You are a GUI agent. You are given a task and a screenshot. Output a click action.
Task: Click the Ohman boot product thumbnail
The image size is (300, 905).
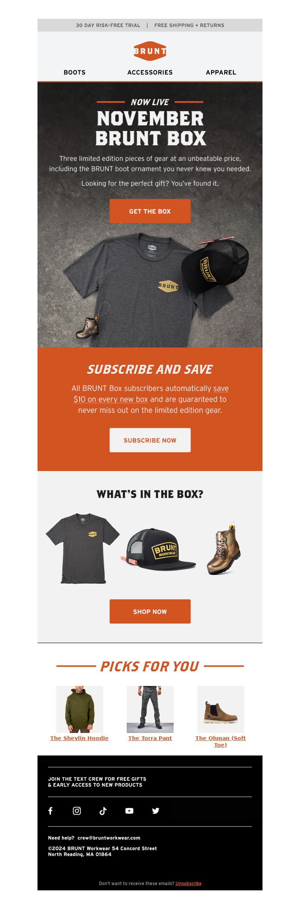point(220,709)
